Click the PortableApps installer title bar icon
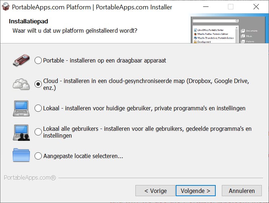 pos(5,7)
